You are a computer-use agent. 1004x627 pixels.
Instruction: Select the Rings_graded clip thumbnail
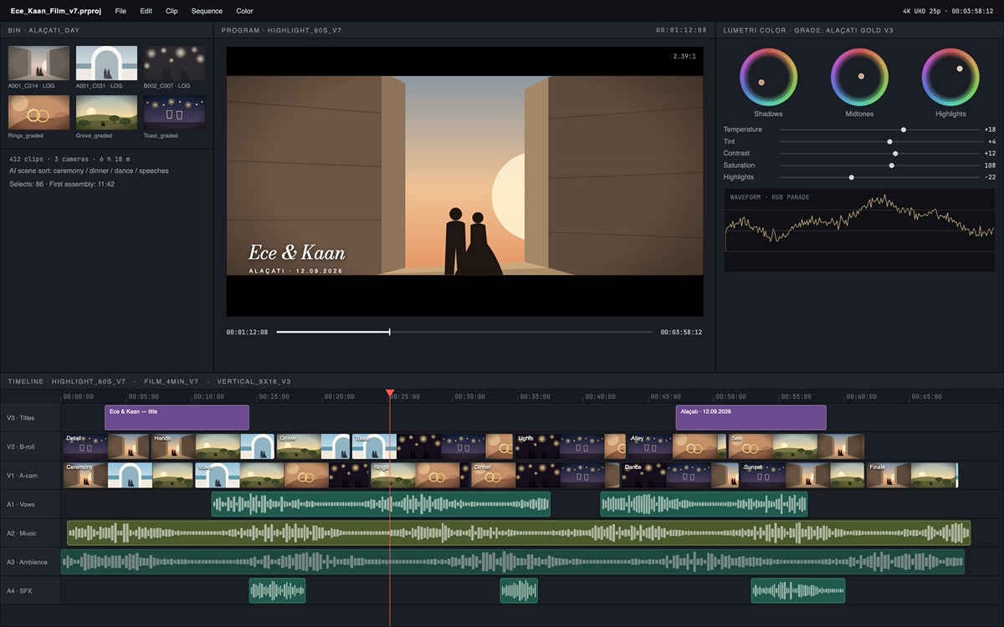[x=38, y=112]
